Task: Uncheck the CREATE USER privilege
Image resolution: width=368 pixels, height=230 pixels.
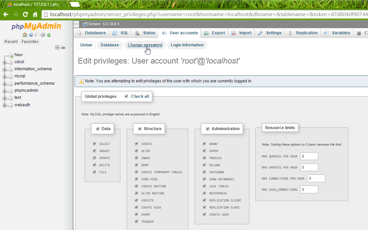Action: (204, 214)
